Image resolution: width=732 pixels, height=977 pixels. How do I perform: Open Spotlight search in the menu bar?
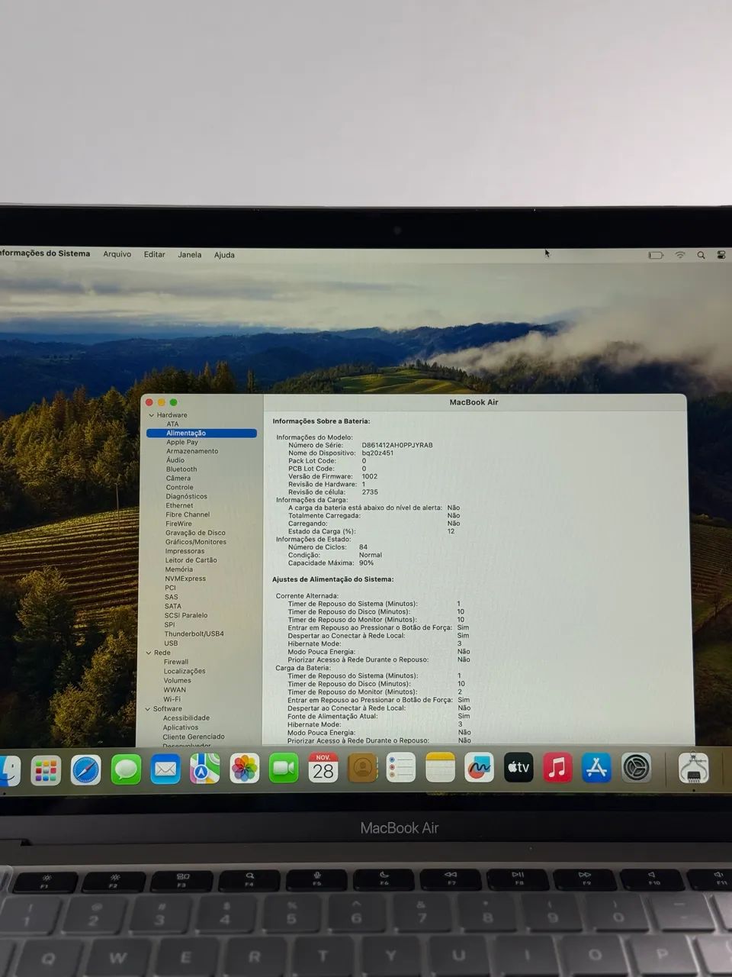(701, 255)
